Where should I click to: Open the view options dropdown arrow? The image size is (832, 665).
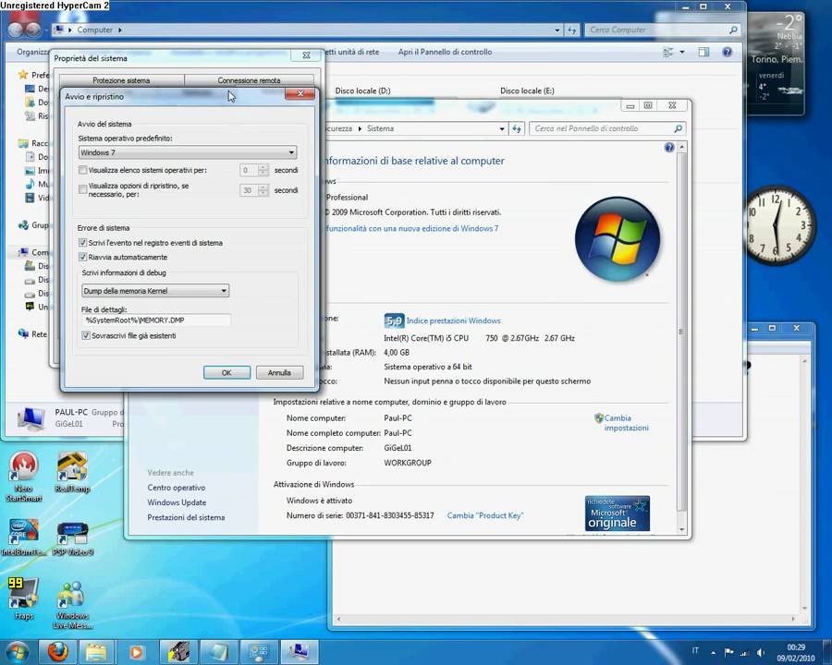pyautogui.click(x=682, y=52)
